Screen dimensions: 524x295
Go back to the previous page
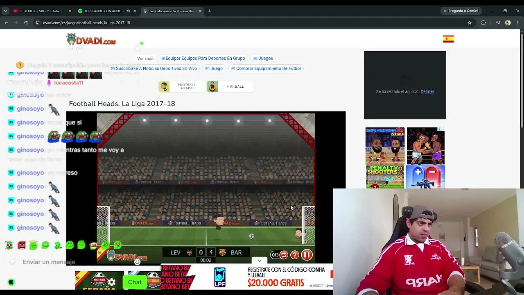pyautogui.click(x=6, y=23)
